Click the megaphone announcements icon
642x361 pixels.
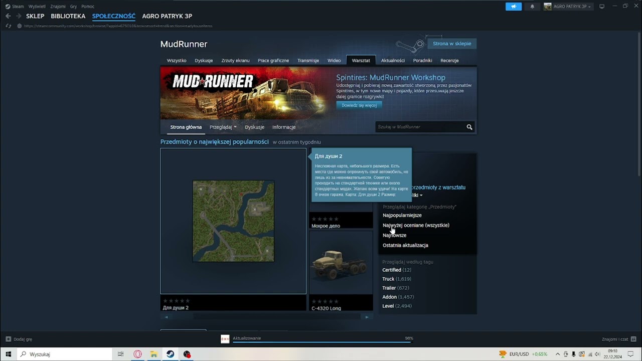514,7
